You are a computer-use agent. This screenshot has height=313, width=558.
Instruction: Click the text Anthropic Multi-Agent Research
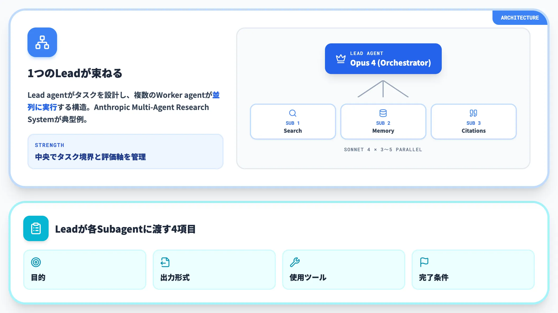pyautogui.click(x=151, y=107)
